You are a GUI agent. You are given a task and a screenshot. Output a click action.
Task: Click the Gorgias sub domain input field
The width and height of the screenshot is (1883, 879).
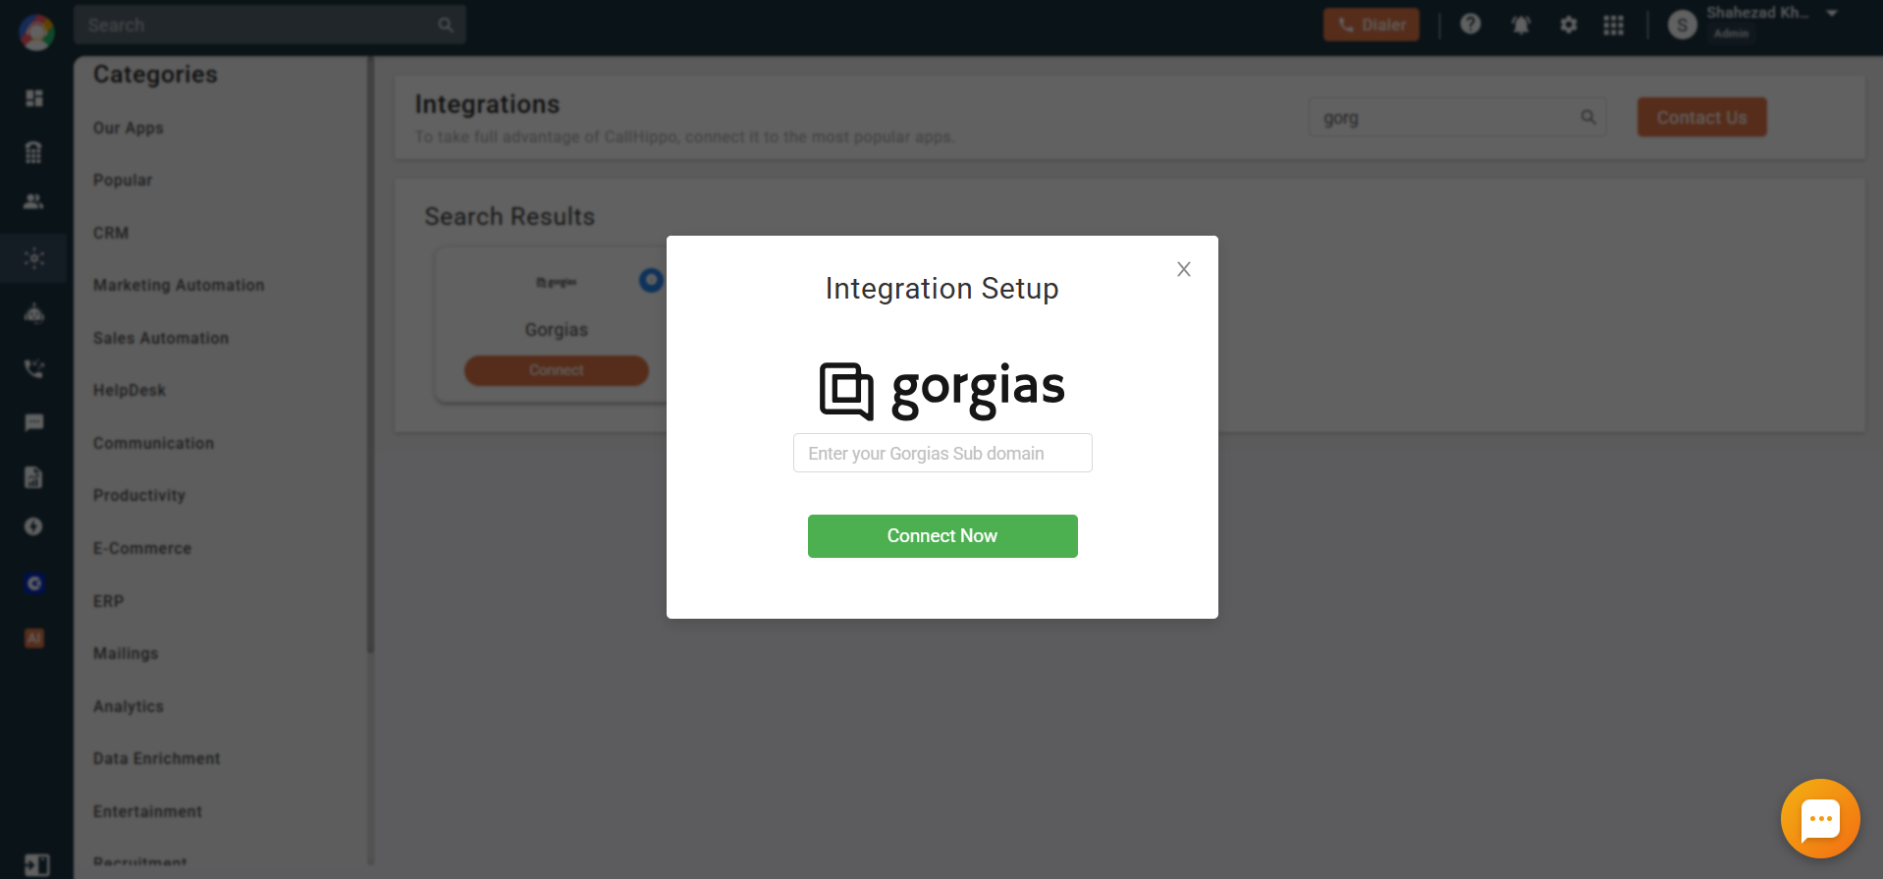tap(942, 453)
